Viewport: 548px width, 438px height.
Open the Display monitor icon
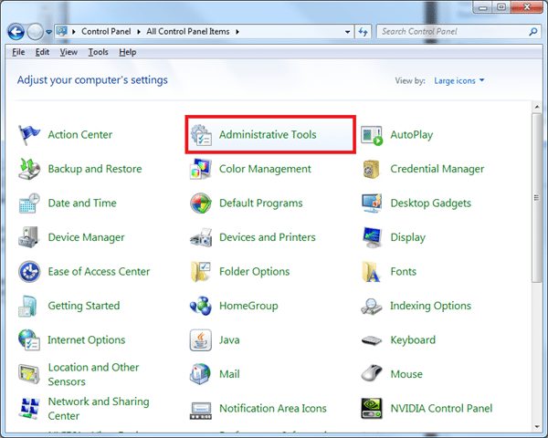coord(372,237)
